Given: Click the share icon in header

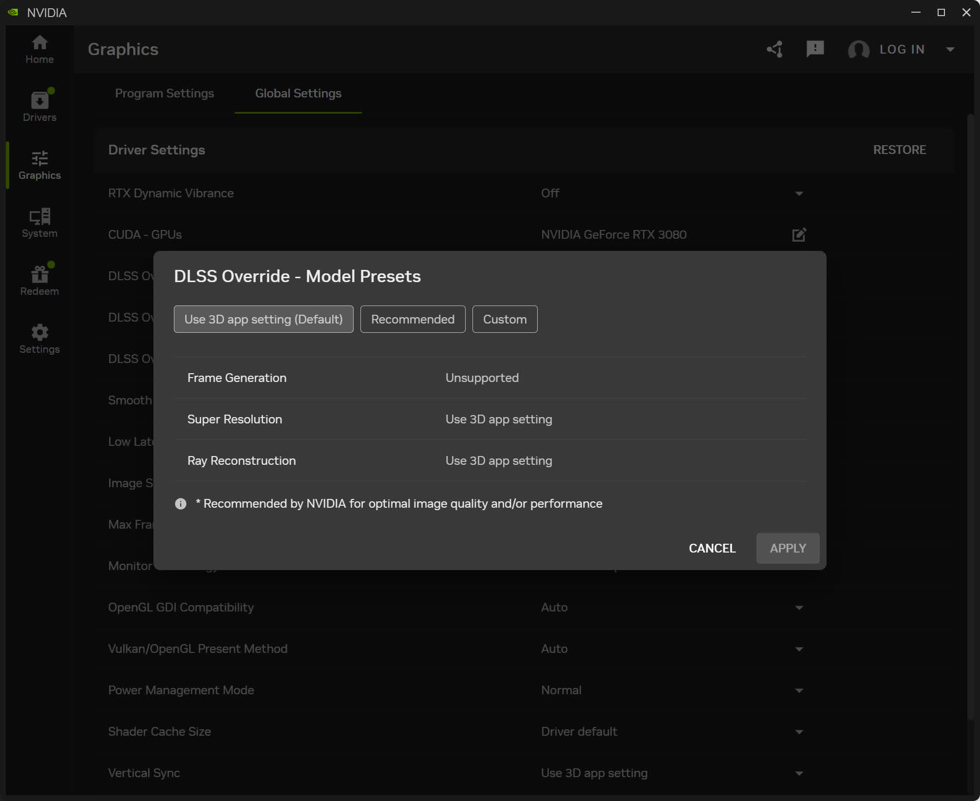Looking at the screenshot, I should click(774, 49).
